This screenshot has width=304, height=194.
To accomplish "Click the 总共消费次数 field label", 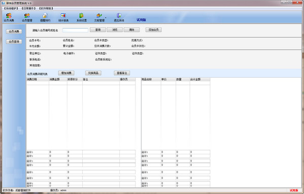I will 103,46.
